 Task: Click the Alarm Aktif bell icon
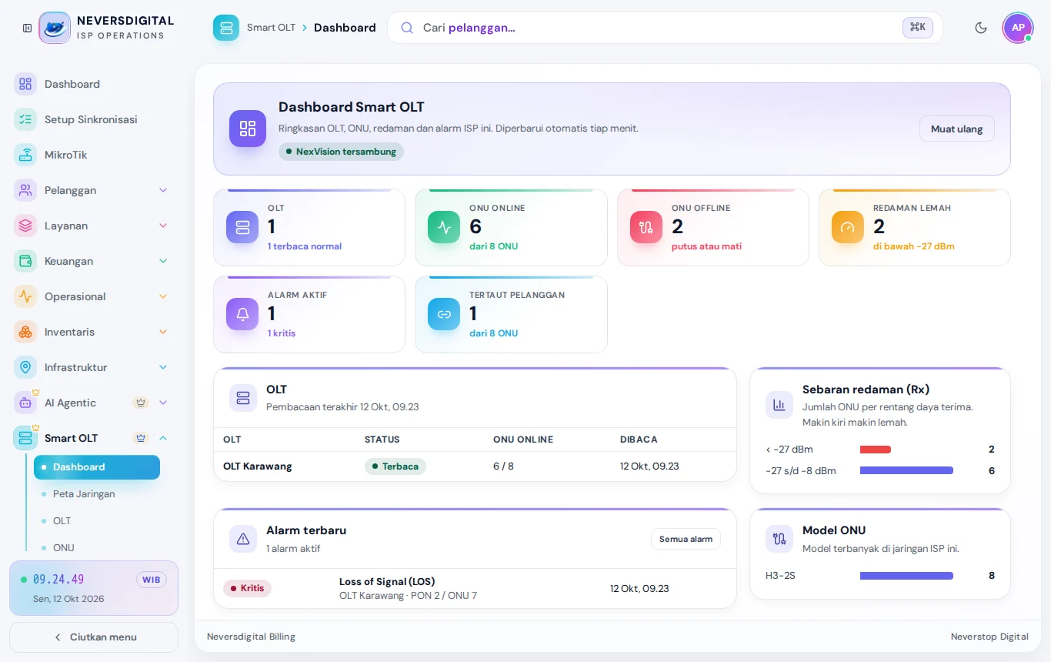pos(242,314)
